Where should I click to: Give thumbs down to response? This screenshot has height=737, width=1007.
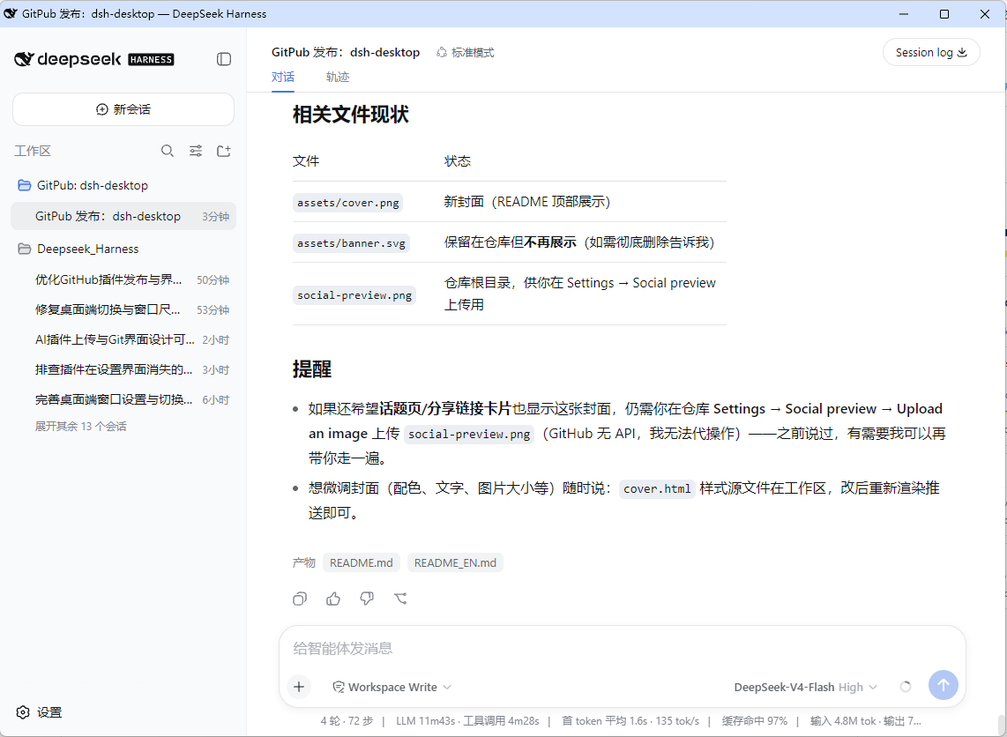point(367,599)
